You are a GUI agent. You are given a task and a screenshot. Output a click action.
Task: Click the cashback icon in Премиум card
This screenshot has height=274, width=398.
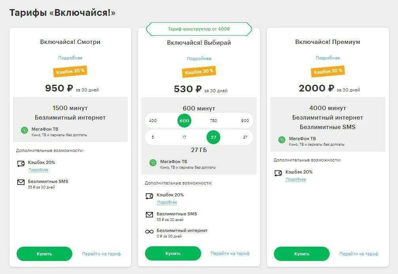278,173
